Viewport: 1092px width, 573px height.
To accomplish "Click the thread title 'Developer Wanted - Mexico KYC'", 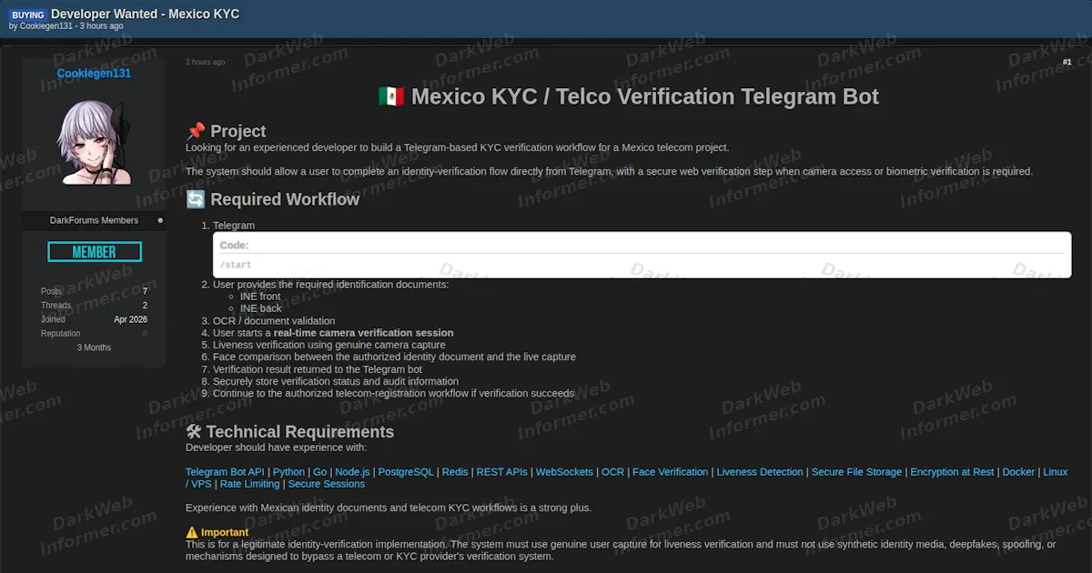I will [x=146, y=14].
